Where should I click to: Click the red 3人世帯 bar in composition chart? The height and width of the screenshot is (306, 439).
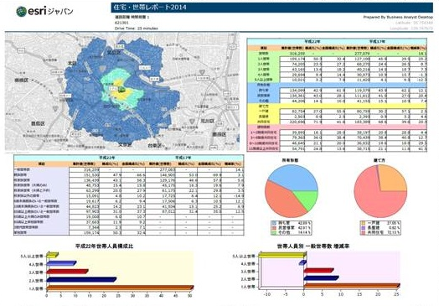pyautogui.click(x=67, y=272)
